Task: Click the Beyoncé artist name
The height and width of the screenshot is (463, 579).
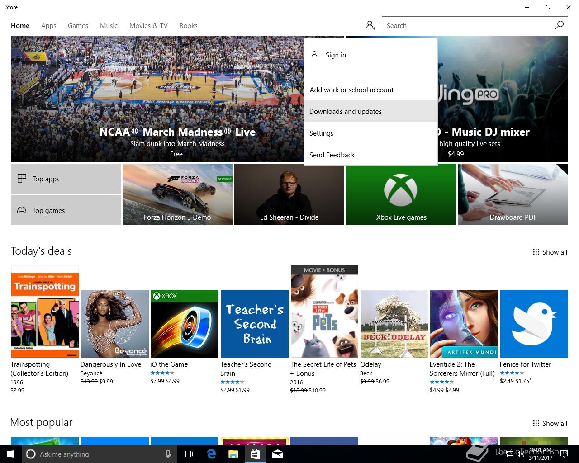Action: 91,373
